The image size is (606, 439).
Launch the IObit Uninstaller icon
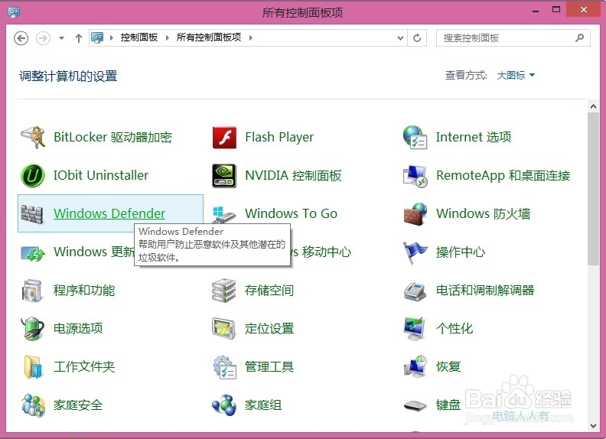tap(33, 175)
